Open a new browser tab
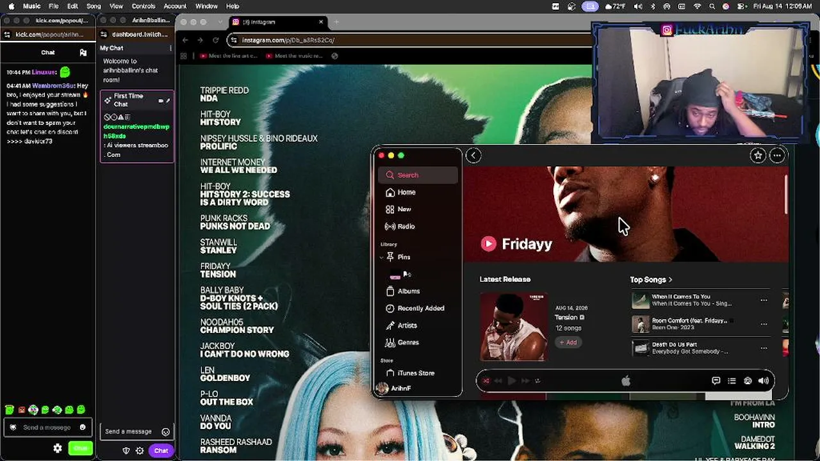This screenshot has width=820, height=461. (336, 22)
